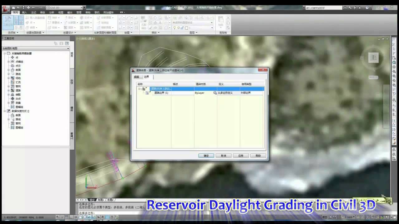Click the Toolspace button on the ribbon
399x224 pixels.
click(x=8, y=22)
